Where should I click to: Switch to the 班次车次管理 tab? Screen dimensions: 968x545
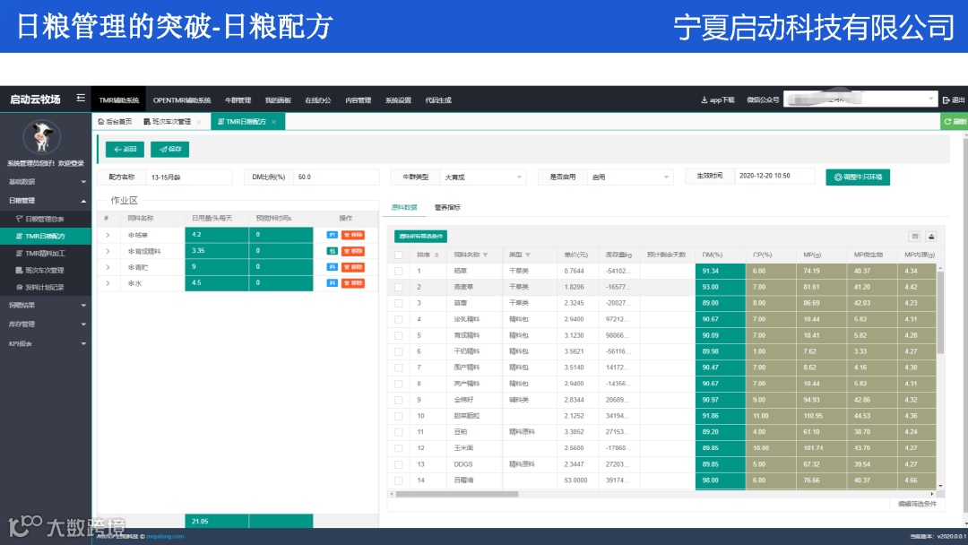tap(168, 122)
